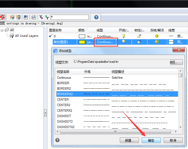188x149 pixels.
Task: Click the linetype file path field
Action: click(x=121, y=62)
